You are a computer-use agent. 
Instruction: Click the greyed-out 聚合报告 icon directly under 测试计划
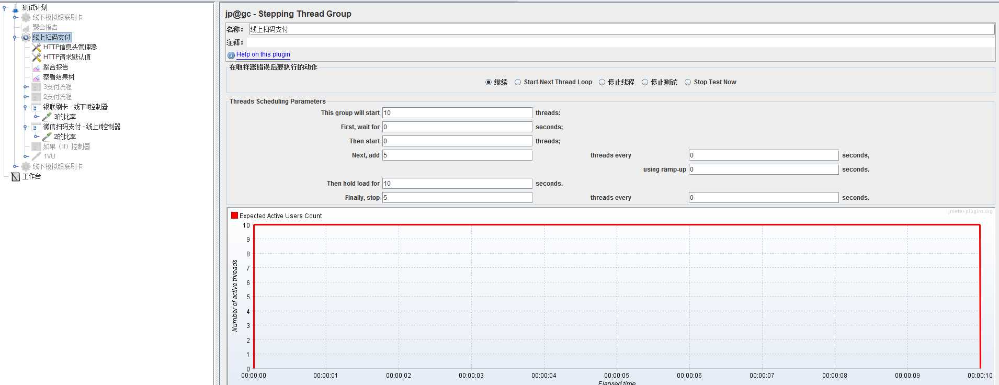click(x=26, y=27)
